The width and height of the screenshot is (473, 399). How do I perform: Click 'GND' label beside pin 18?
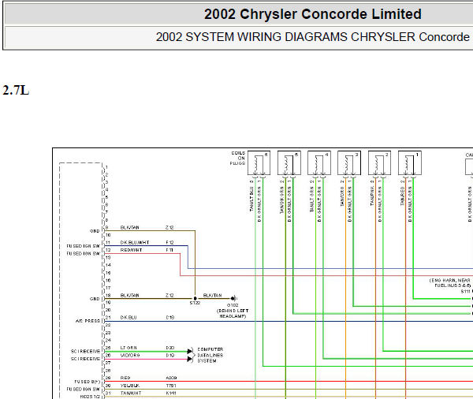(x=95, y=299)
